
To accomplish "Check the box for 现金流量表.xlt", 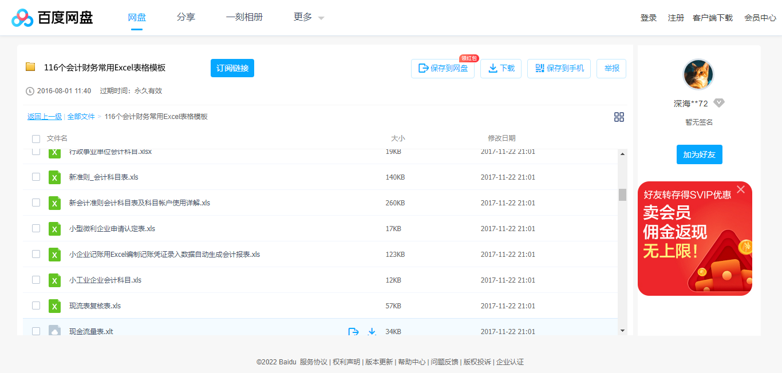I will pyautogui.click(x=36, y=331).
